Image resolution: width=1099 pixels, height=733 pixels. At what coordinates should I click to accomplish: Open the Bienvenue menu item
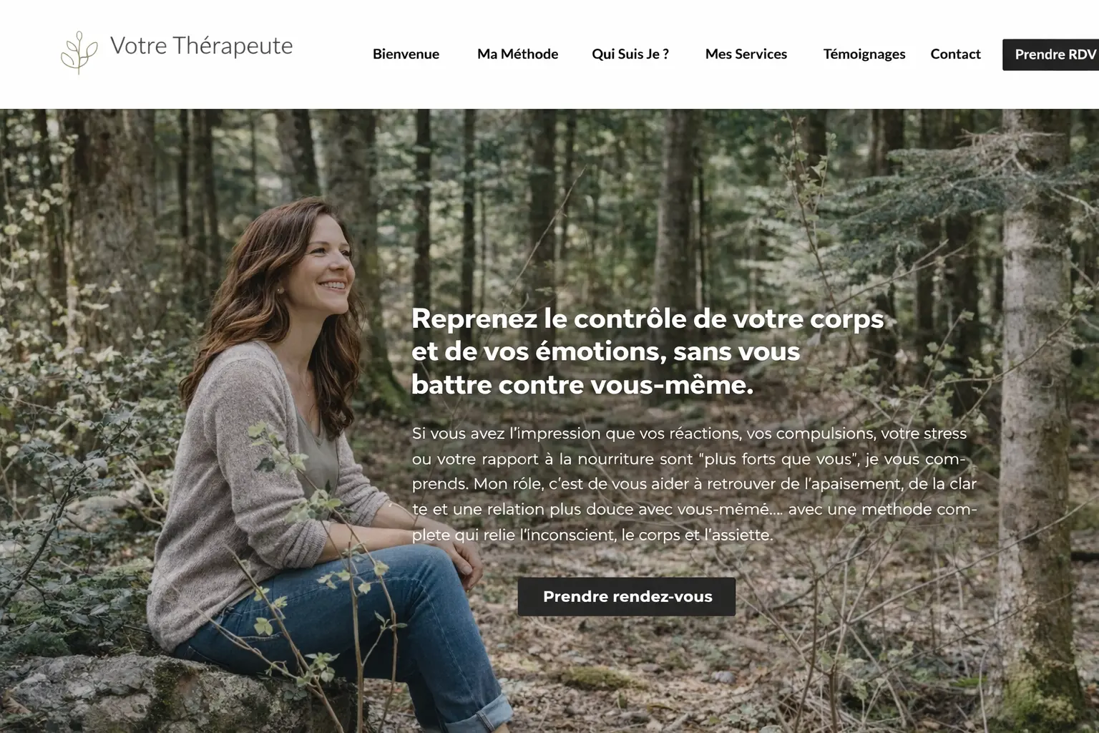pos(406,54)
